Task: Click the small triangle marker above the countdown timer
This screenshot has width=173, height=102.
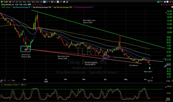Action: point(152,77)
